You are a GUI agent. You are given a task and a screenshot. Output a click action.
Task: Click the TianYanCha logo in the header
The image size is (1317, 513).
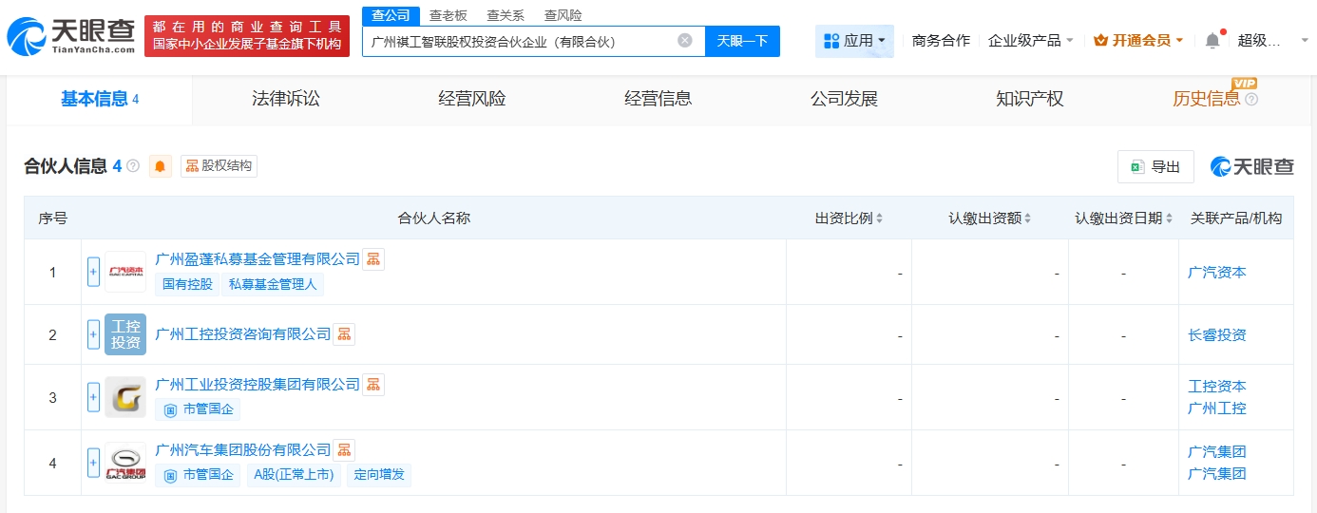pos(71,35)
